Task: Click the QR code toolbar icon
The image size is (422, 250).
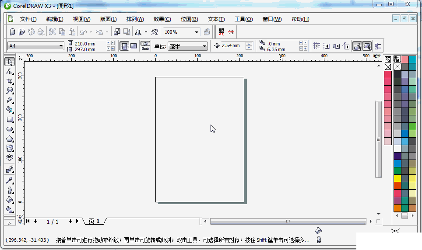Action: click(222, 32)
